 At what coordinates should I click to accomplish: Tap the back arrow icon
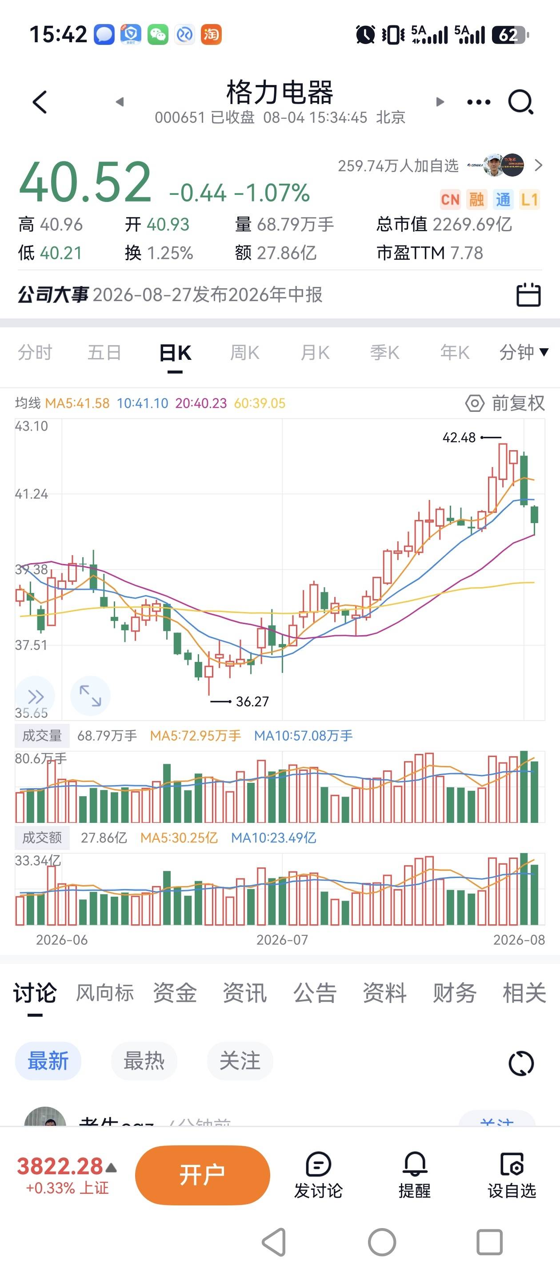[40, 102]
